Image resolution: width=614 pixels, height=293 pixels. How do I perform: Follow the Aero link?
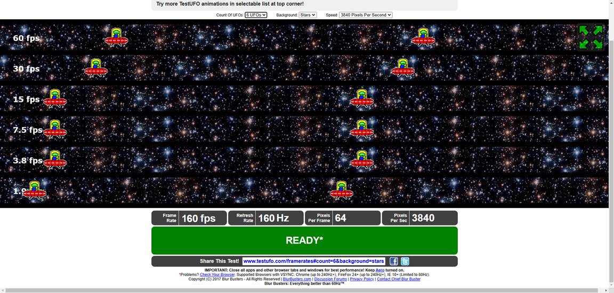click(x=379, y=270)
